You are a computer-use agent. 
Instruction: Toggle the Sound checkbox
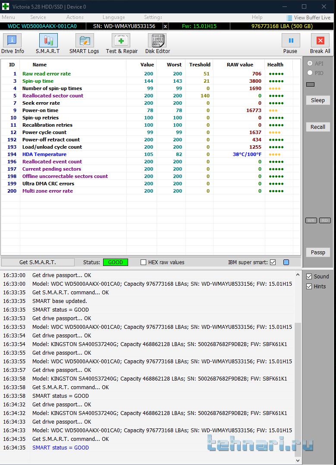coord(309,276)
